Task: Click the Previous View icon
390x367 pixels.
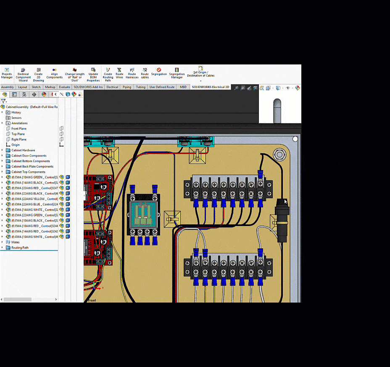Action: pyautogui.click(x=249, y=88)
